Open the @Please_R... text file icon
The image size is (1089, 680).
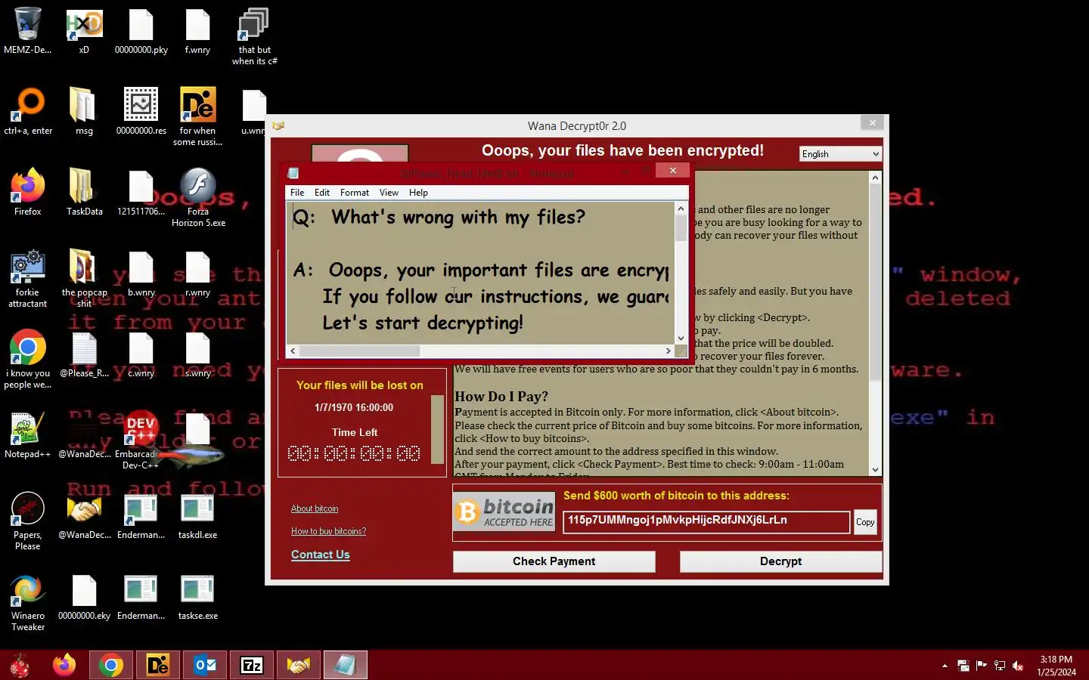pos(84,354)
